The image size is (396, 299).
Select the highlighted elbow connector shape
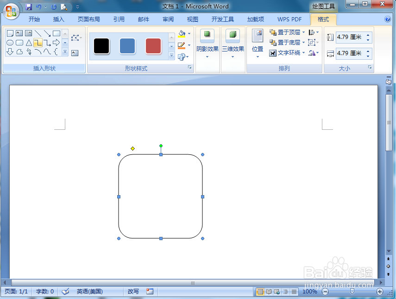click(38, 43)
